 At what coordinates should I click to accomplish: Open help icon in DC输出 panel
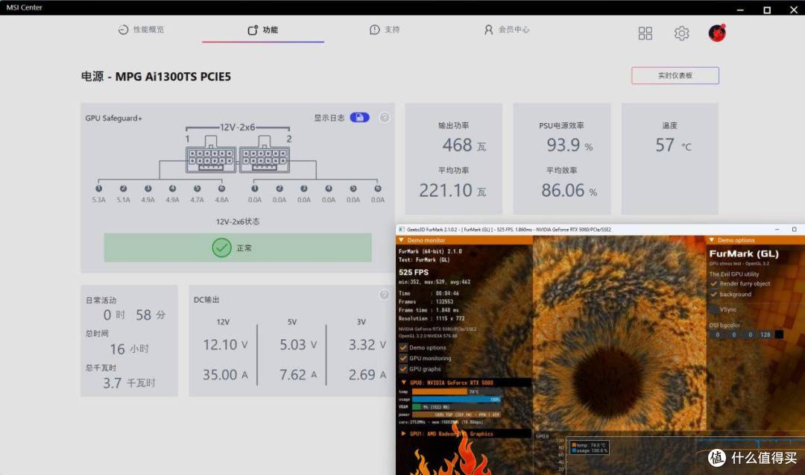coord(384,295)
